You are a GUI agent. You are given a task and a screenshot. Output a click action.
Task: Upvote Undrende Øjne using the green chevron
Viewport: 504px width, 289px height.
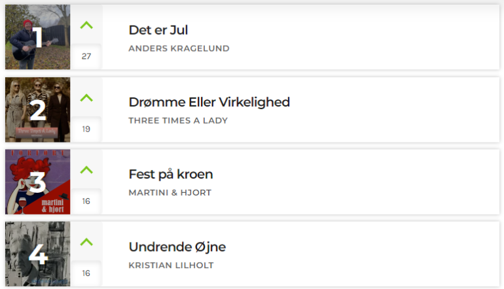[86, 242]
